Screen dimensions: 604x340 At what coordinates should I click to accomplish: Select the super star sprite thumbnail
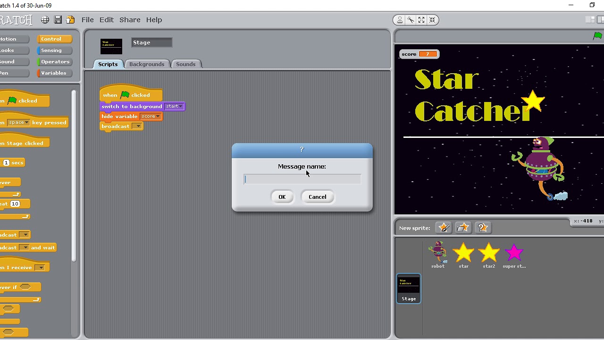tap(514, 255)
